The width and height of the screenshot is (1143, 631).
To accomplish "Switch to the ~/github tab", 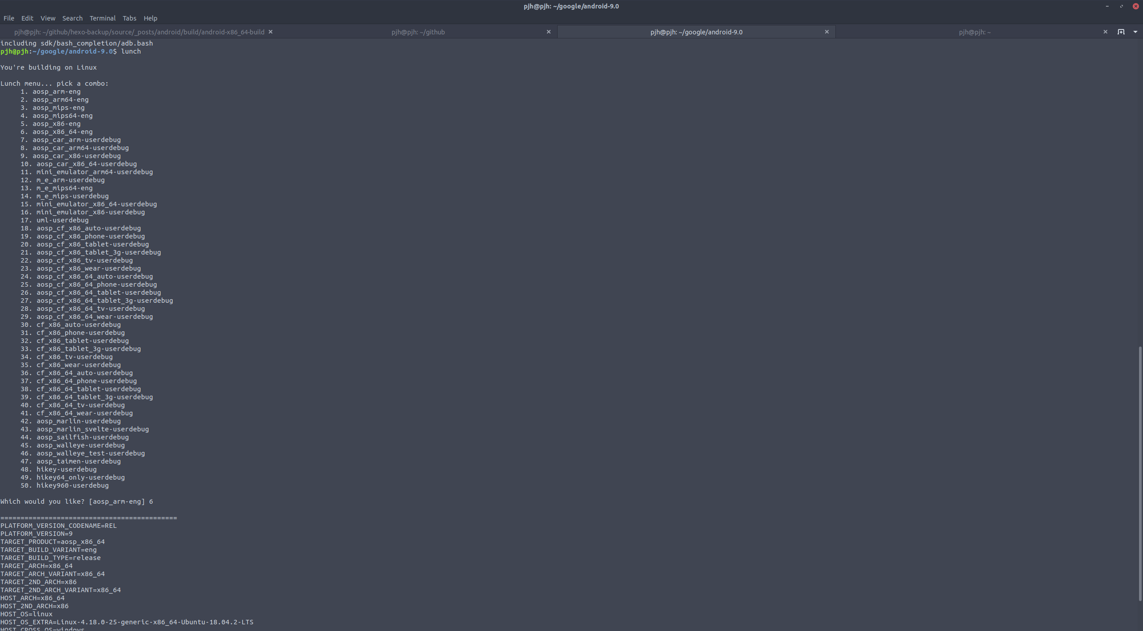I will [418, 32].
